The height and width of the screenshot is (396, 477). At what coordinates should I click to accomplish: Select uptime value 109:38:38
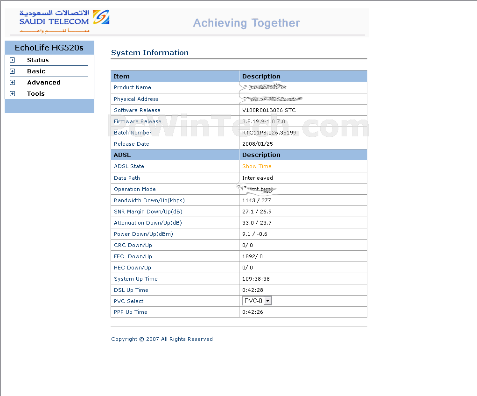click(256, 279)
